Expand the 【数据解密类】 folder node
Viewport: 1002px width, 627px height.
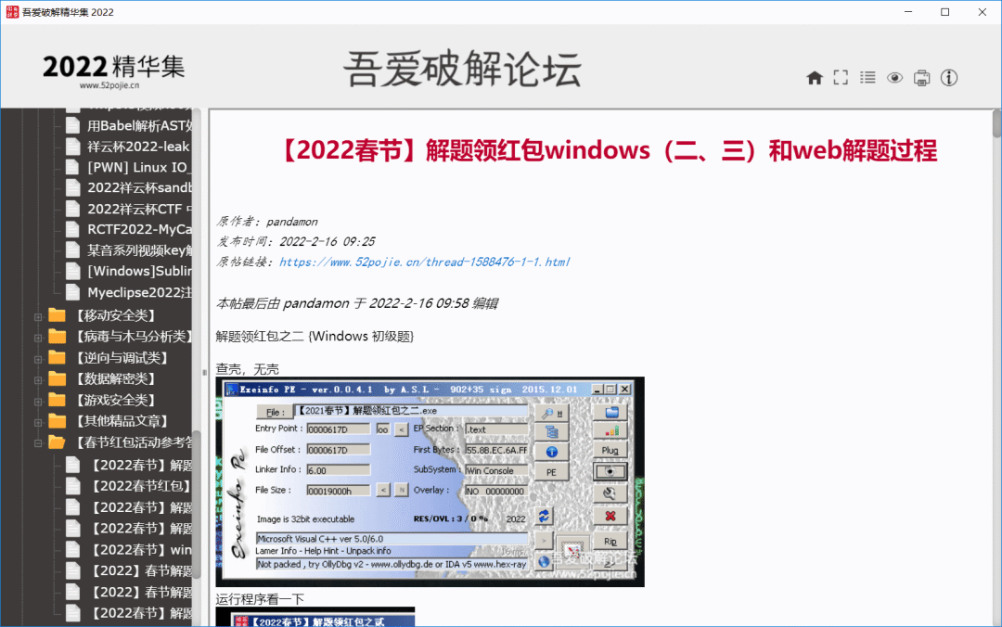point(38,380)
